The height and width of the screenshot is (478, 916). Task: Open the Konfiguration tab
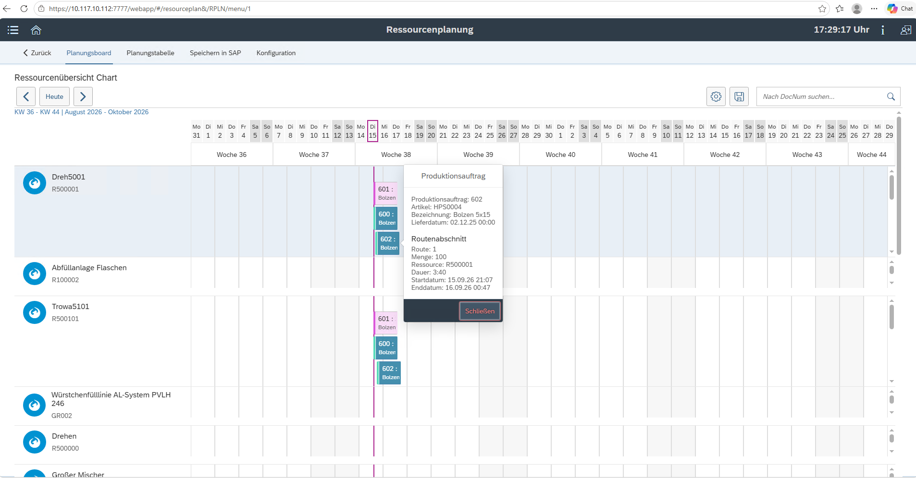(x=276, y=53)
